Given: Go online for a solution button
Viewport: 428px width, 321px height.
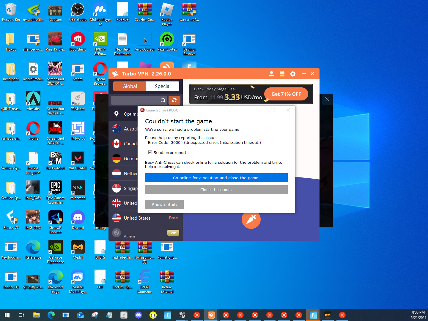Looking at the screenshot, I should [x=216, y=178].
